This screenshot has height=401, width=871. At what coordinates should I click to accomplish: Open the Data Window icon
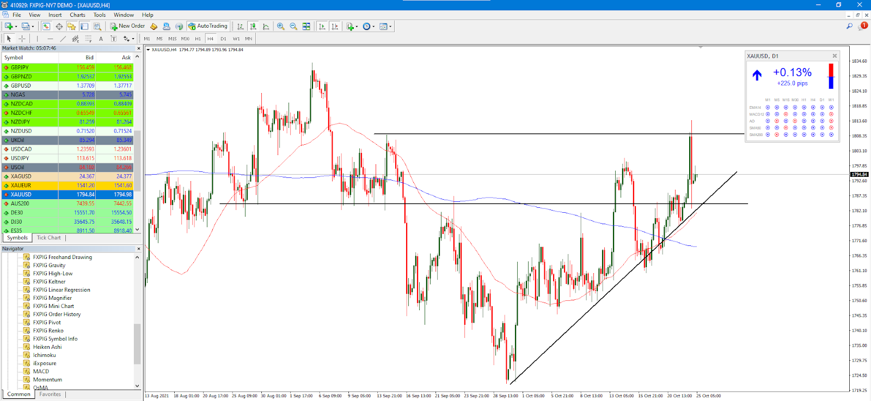pos(59,26)
